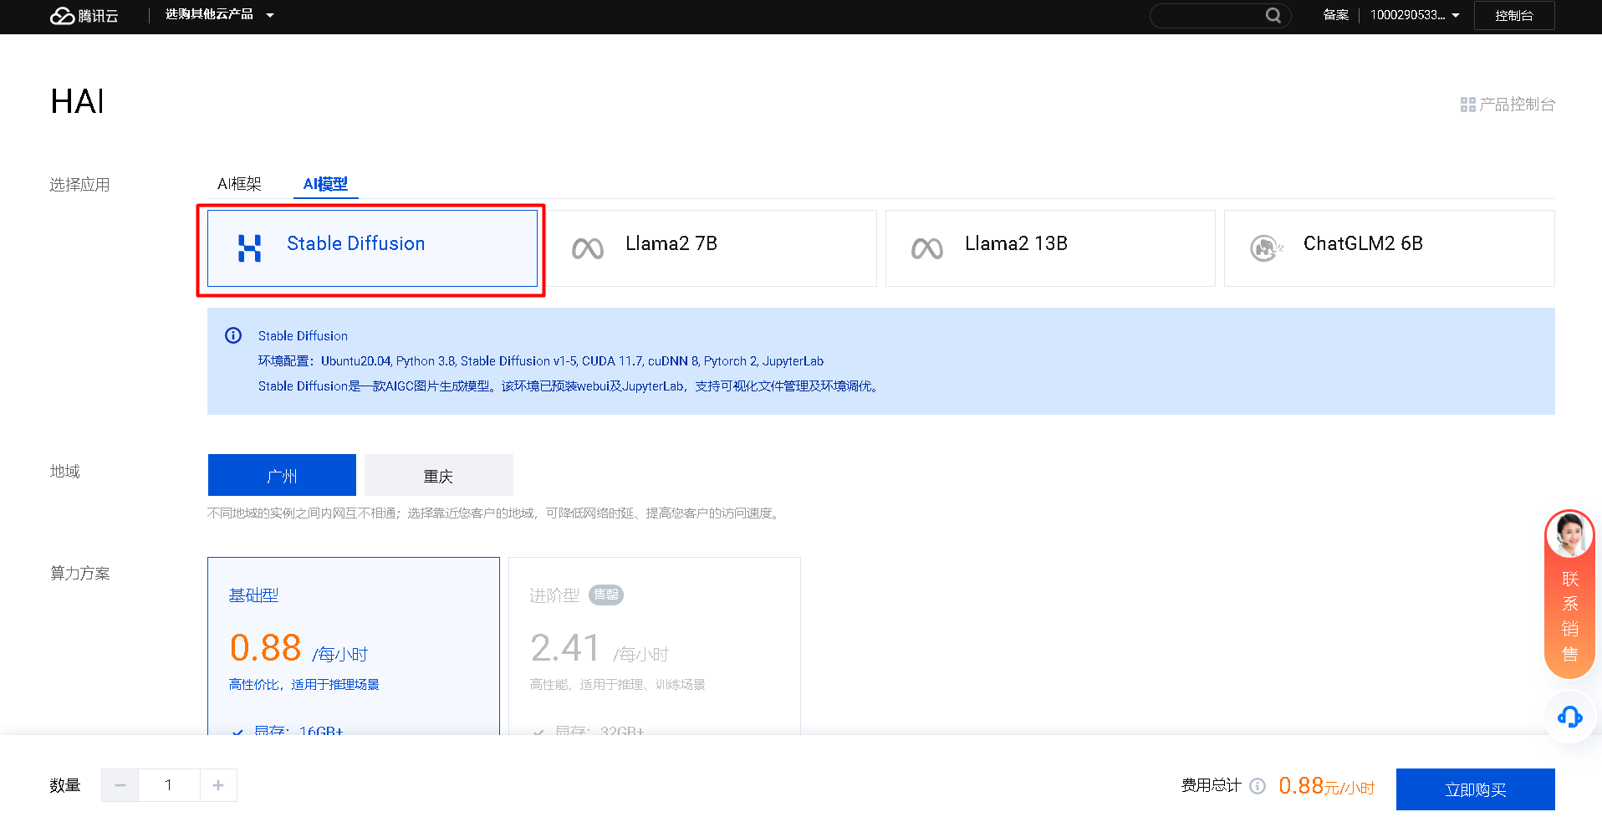The image size is (1602, 817).
Task: Click the 环境配置 Ubuntu20.04 description line
Action: click(x=540, y=361)
